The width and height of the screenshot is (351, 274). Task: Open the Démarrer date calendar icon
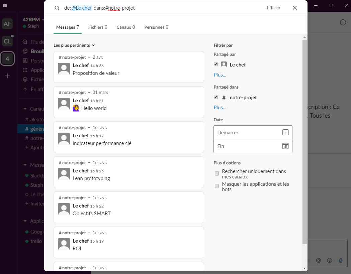(x=285, y=132)
